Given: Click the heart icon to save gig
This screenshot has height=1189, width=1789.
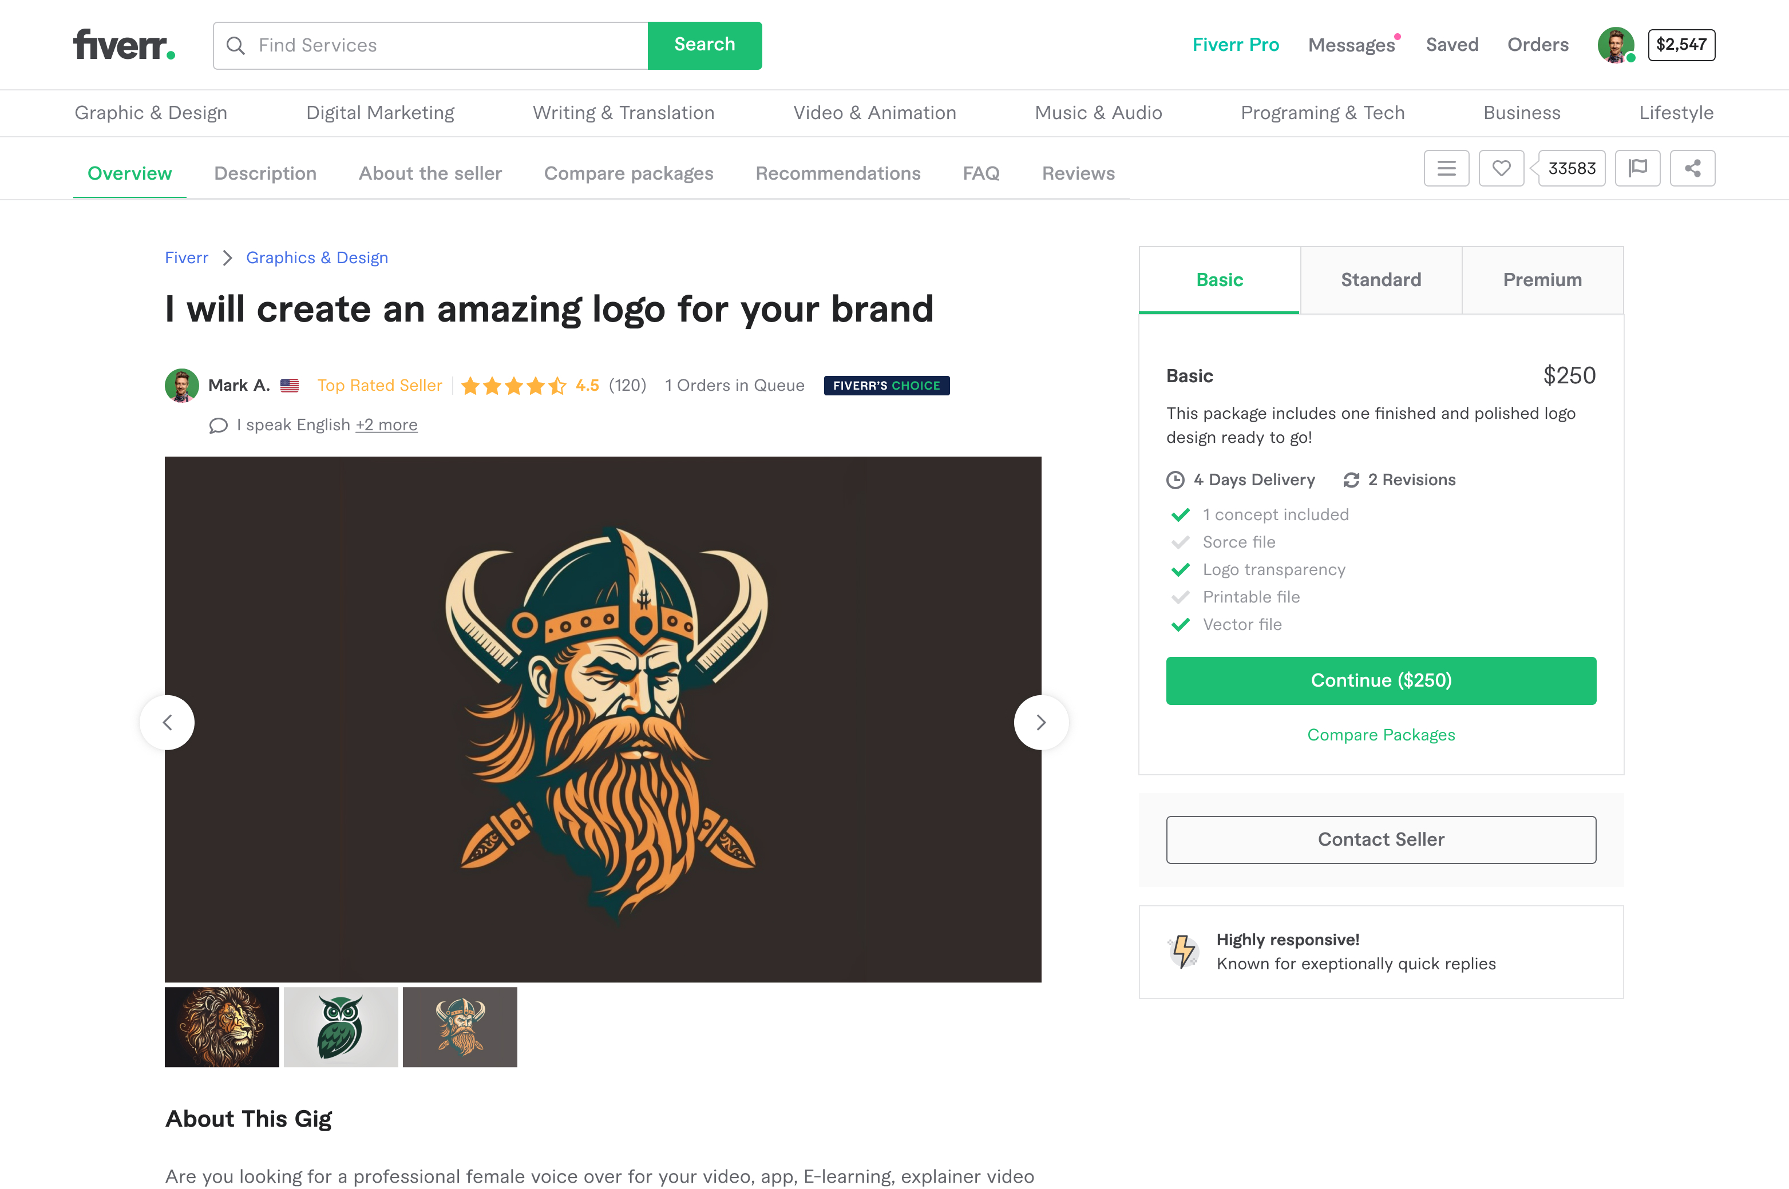Looking at the screenshot, I should coord(1501,168).
